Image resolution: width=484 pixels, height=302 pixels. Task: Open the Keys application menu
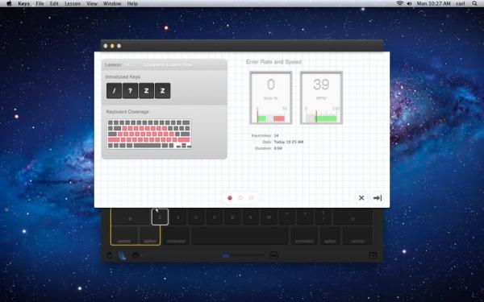click(x=23, y=4)
